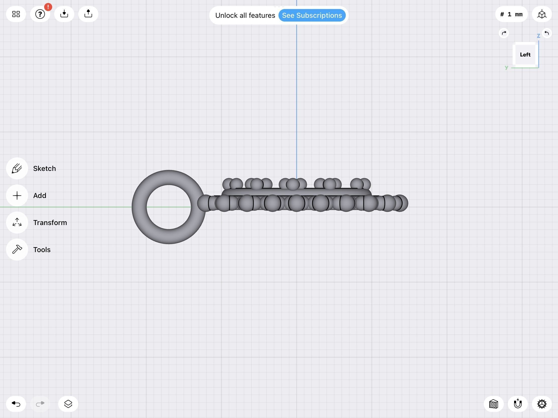Tap the import (download) icon

point(64,14)
